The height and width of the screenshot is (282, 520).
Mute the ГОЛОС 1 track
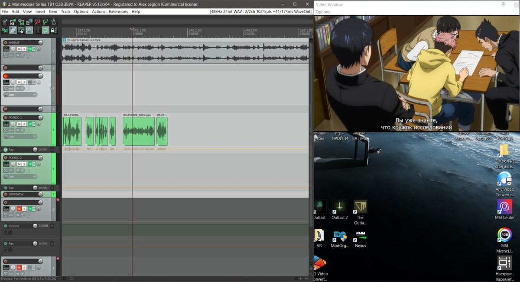pyautogui.click(x=19, y=124)
